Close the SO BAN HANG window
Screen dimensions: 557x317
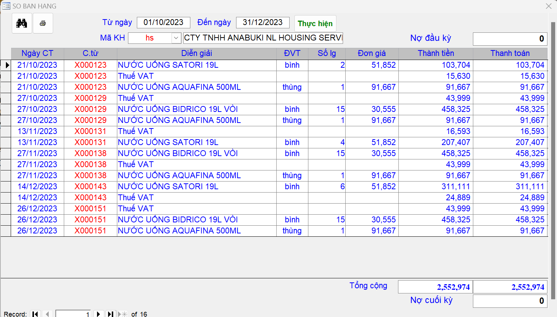coord(549,6)
